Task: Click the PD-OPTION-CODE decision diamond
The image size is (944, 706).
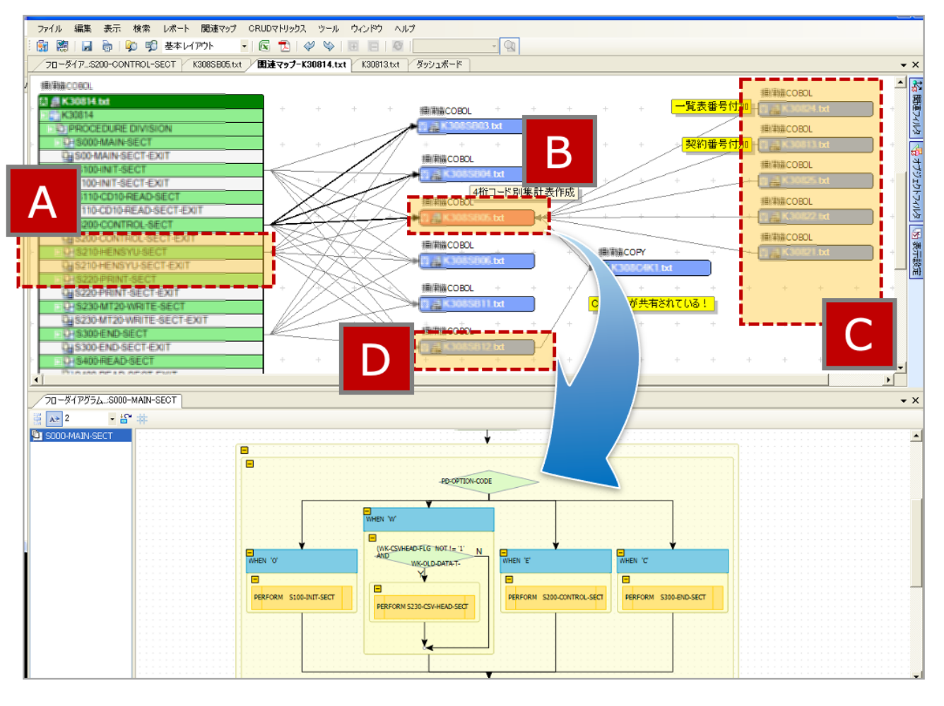Action: [x=488, y=481]
